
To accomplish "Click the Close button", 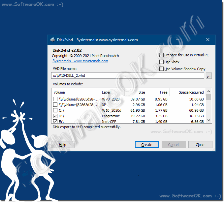I will tap(200, 145).
